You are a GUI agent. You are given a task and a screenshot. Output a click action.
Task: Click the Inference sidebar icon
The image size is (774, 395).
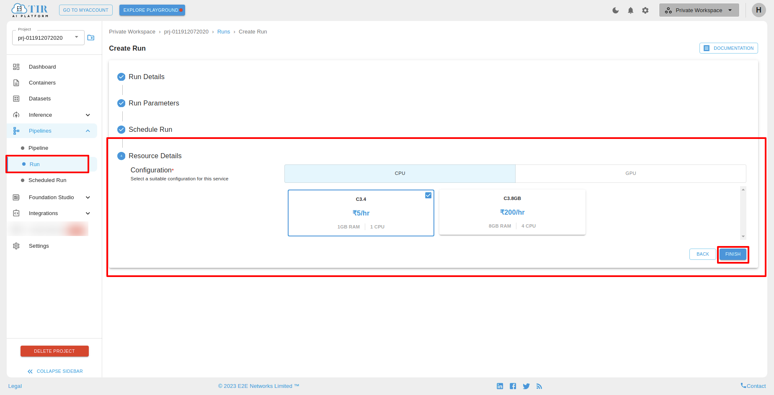click(16, 115)
